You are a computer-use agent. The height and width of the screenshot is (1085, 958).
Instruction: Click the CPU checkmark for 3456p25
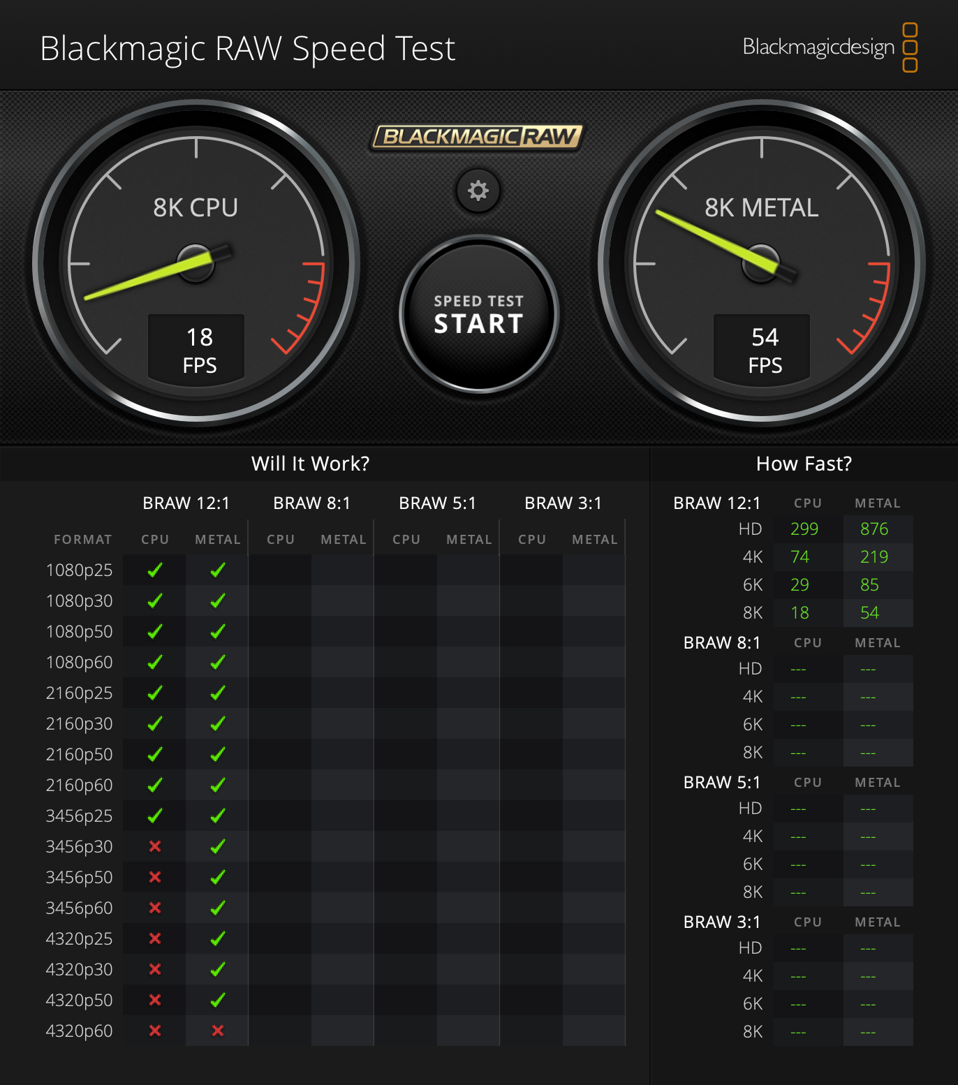[155, 815]
